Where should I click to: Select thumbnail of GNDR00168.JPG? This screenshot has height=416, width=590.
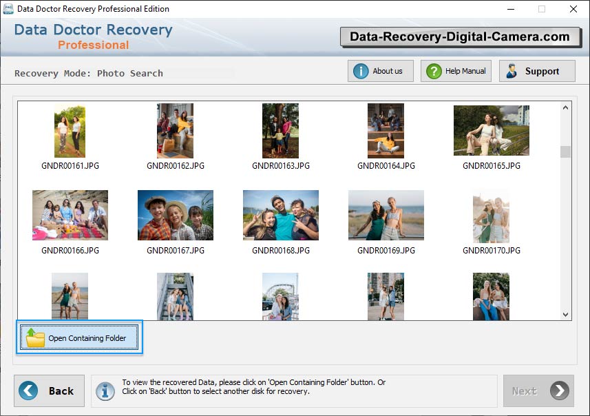pos(281,215)
